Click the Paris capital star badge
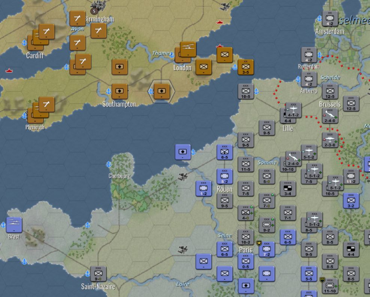This screenshot has height=297, width=370. 259,243
